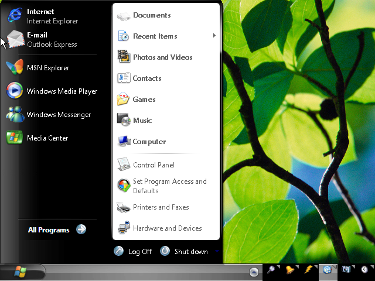The image size is (375, 281).
Task: Click the clock tray icon
Action: (x=364, y=269)
